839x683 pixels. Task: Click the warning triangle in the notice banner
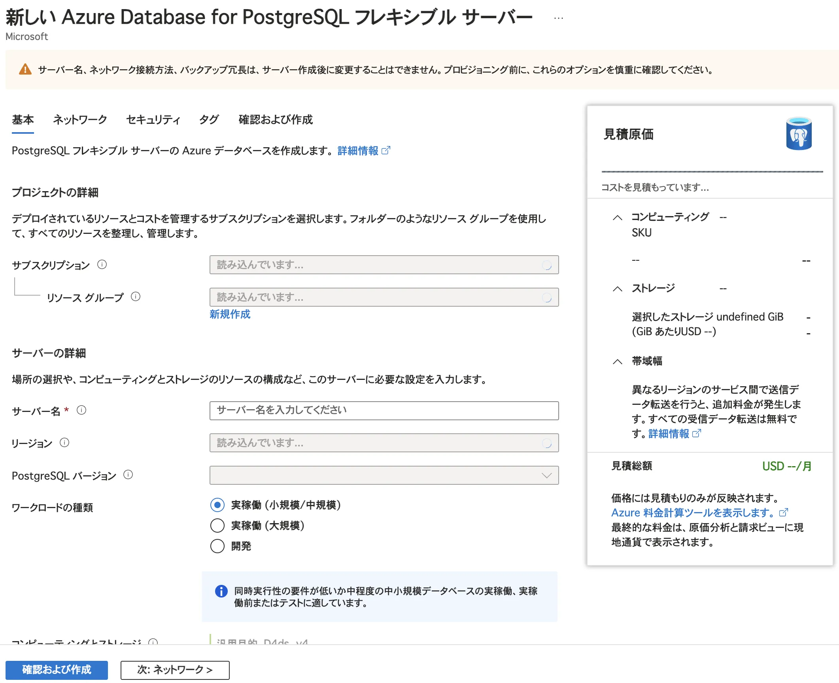pyautogui.click(x=25, y=70)
